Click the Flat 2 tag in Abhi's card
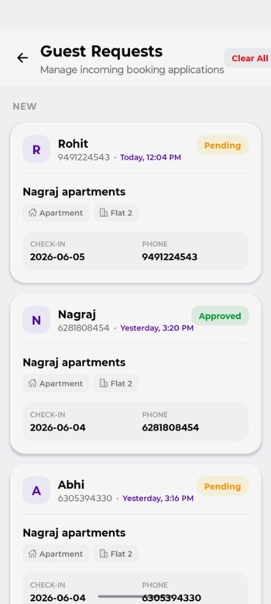 point(115,553)
